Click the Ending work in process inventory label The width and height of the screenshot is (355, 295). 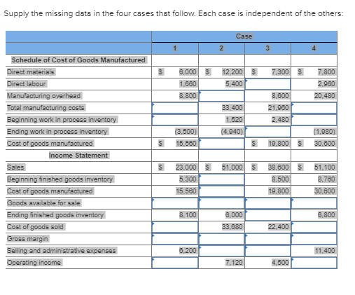(57, 132)
